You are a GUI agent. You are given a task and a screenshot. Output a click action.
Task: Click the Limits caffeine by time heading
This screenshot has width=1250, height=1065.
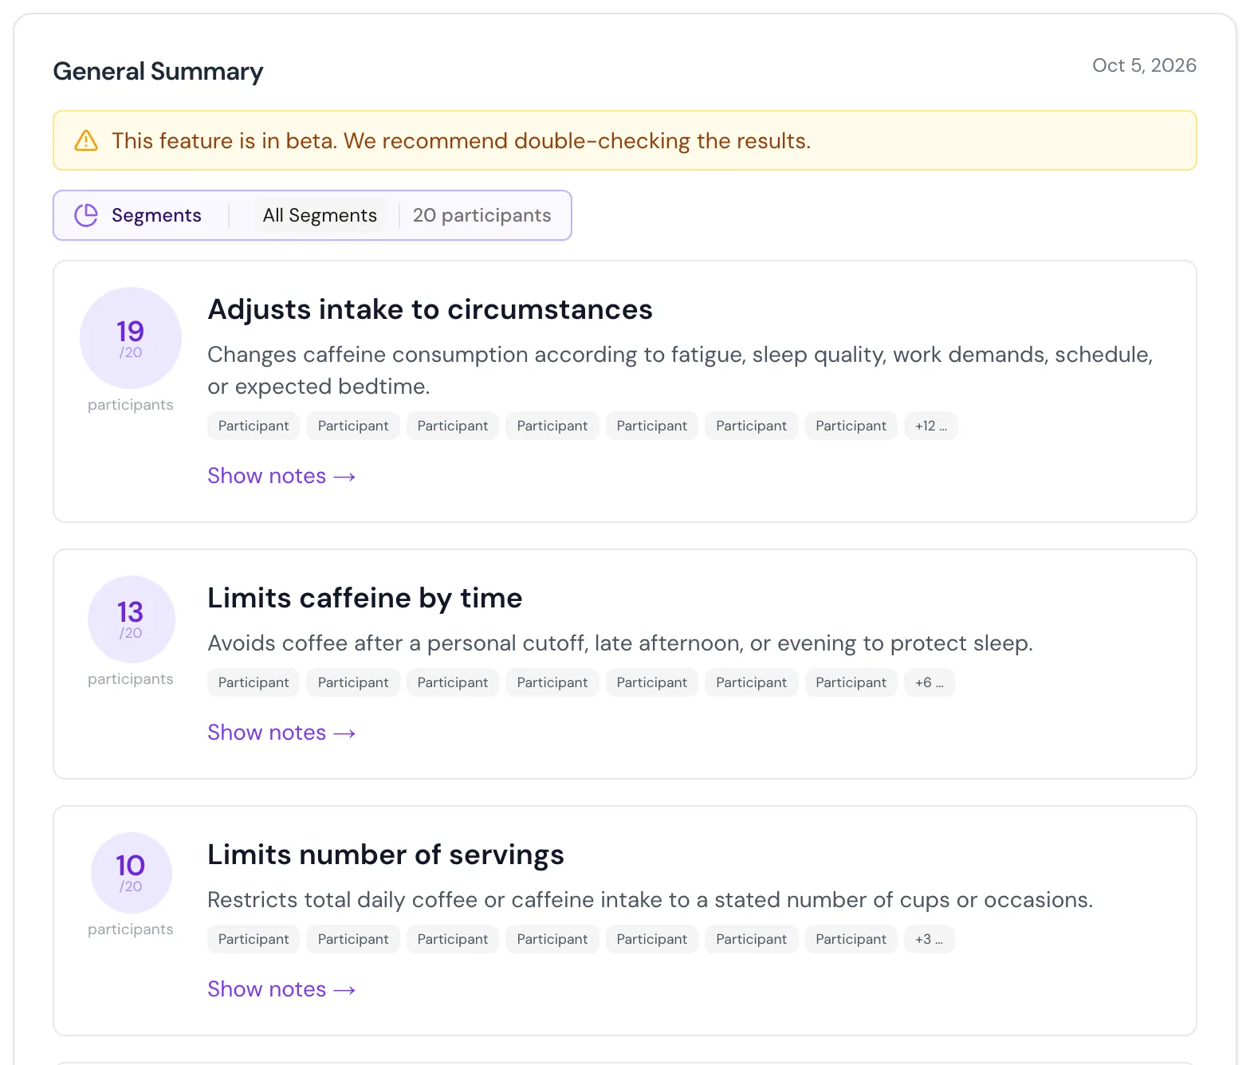(364, 598)
